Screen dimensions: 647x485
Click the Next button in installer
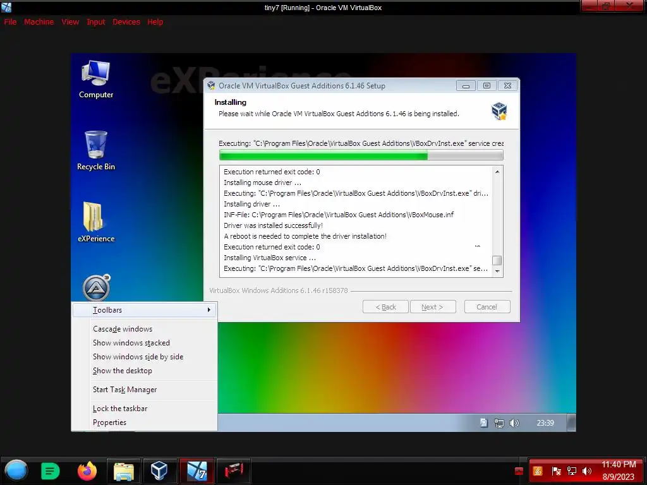[433, 307]
